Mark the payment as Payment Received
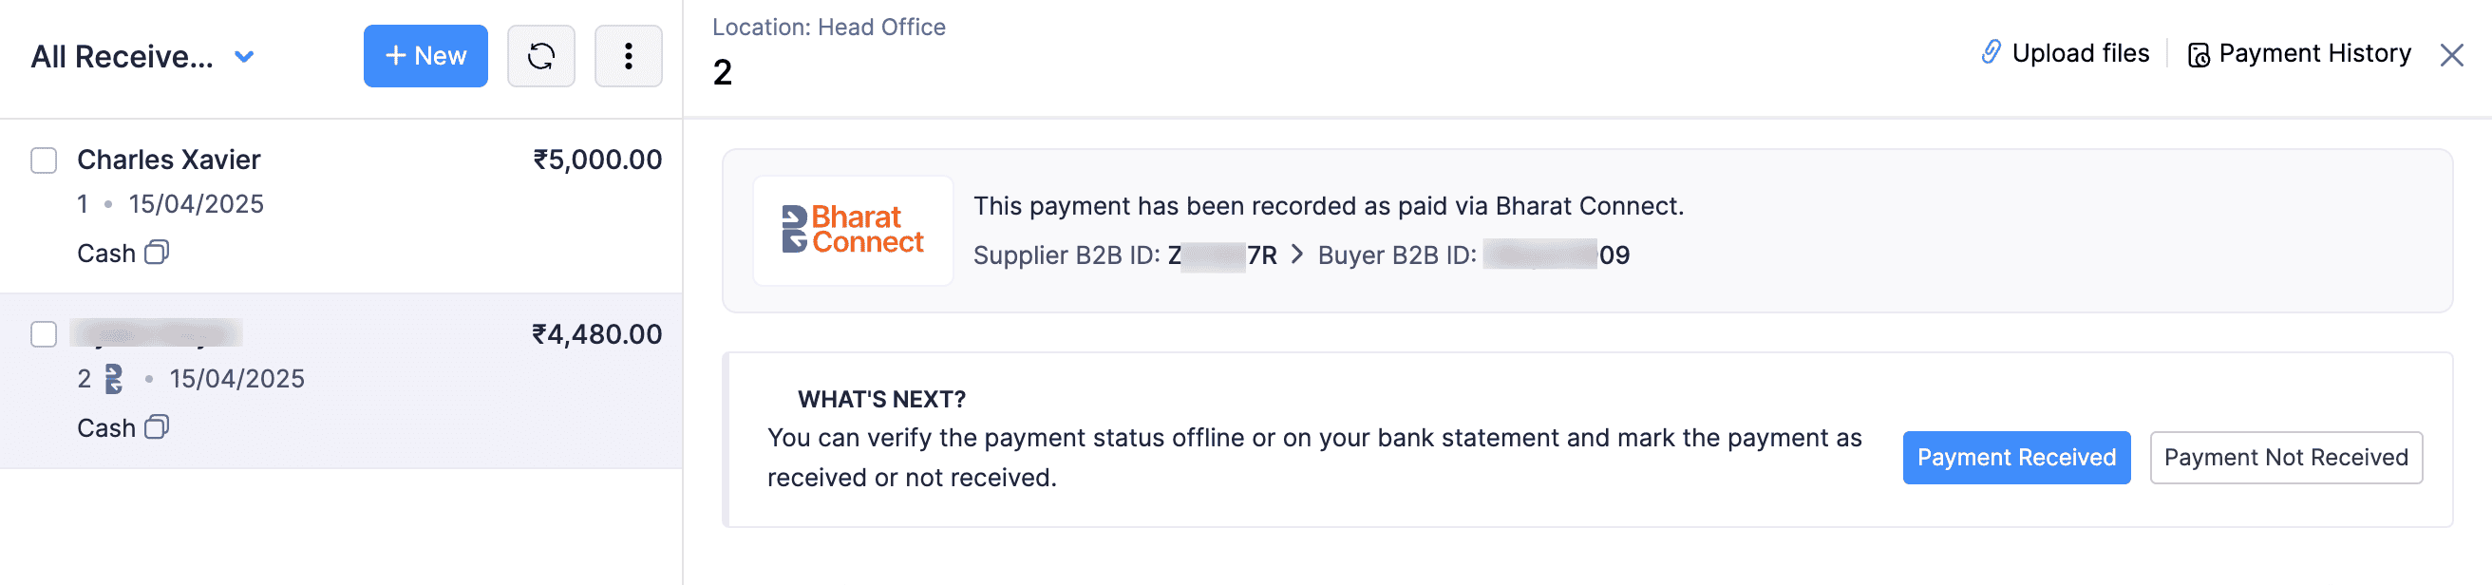The image size is (2492, 585). pyautogui.click(x=2016, y=458)
